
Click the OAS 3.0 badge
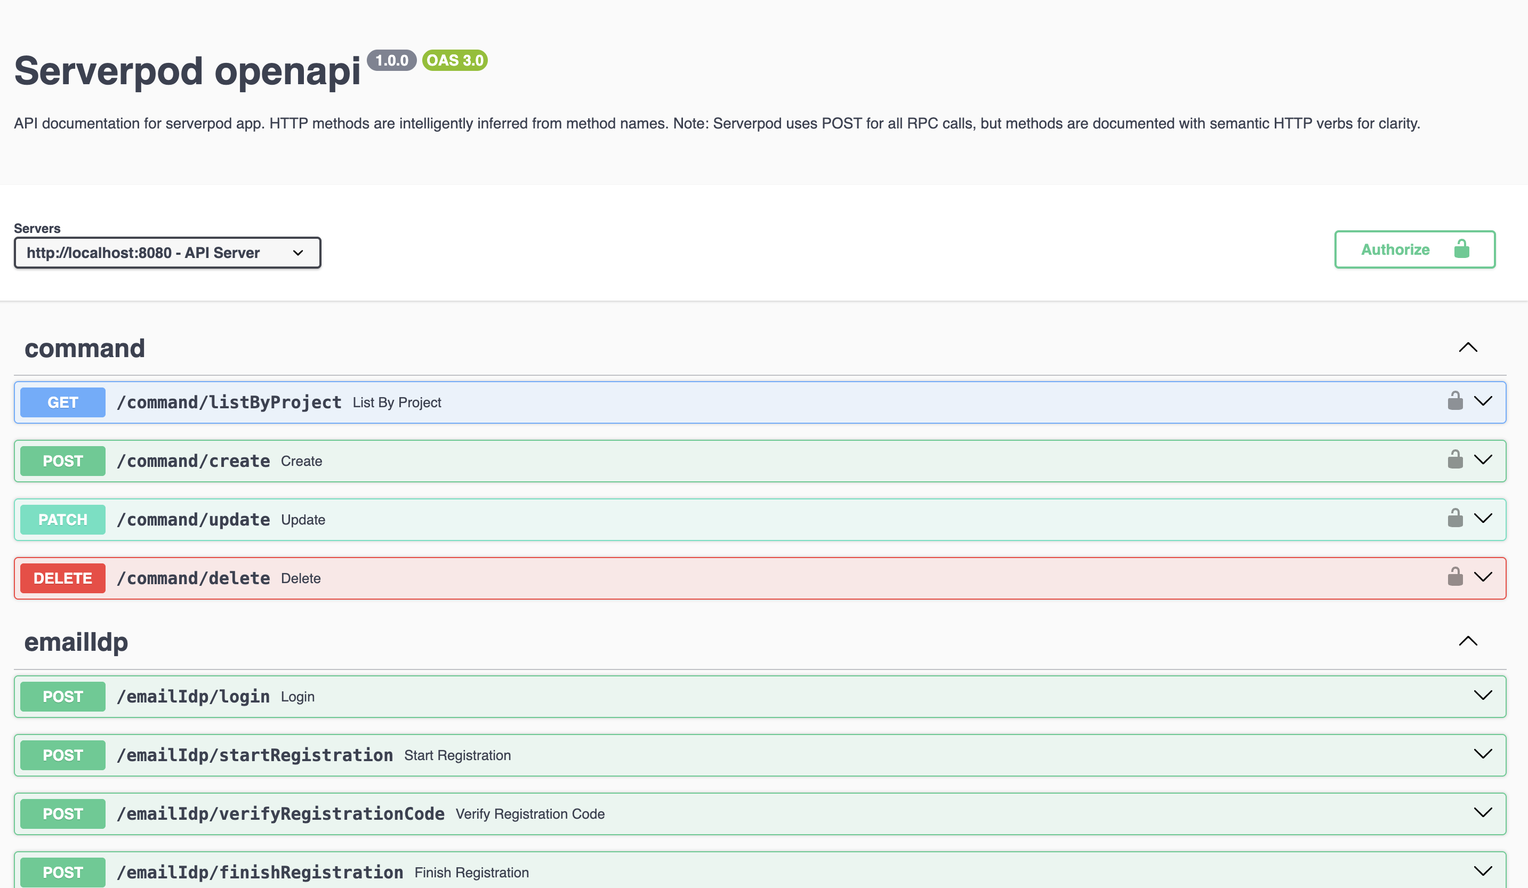455,61
